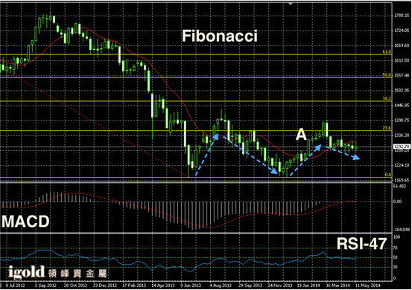Click the 1780.15 price axis label

point(402,16)
